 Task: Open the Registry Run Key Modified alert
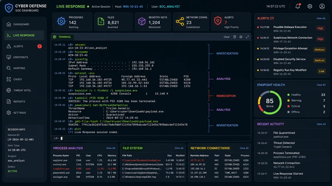point(292,72)
